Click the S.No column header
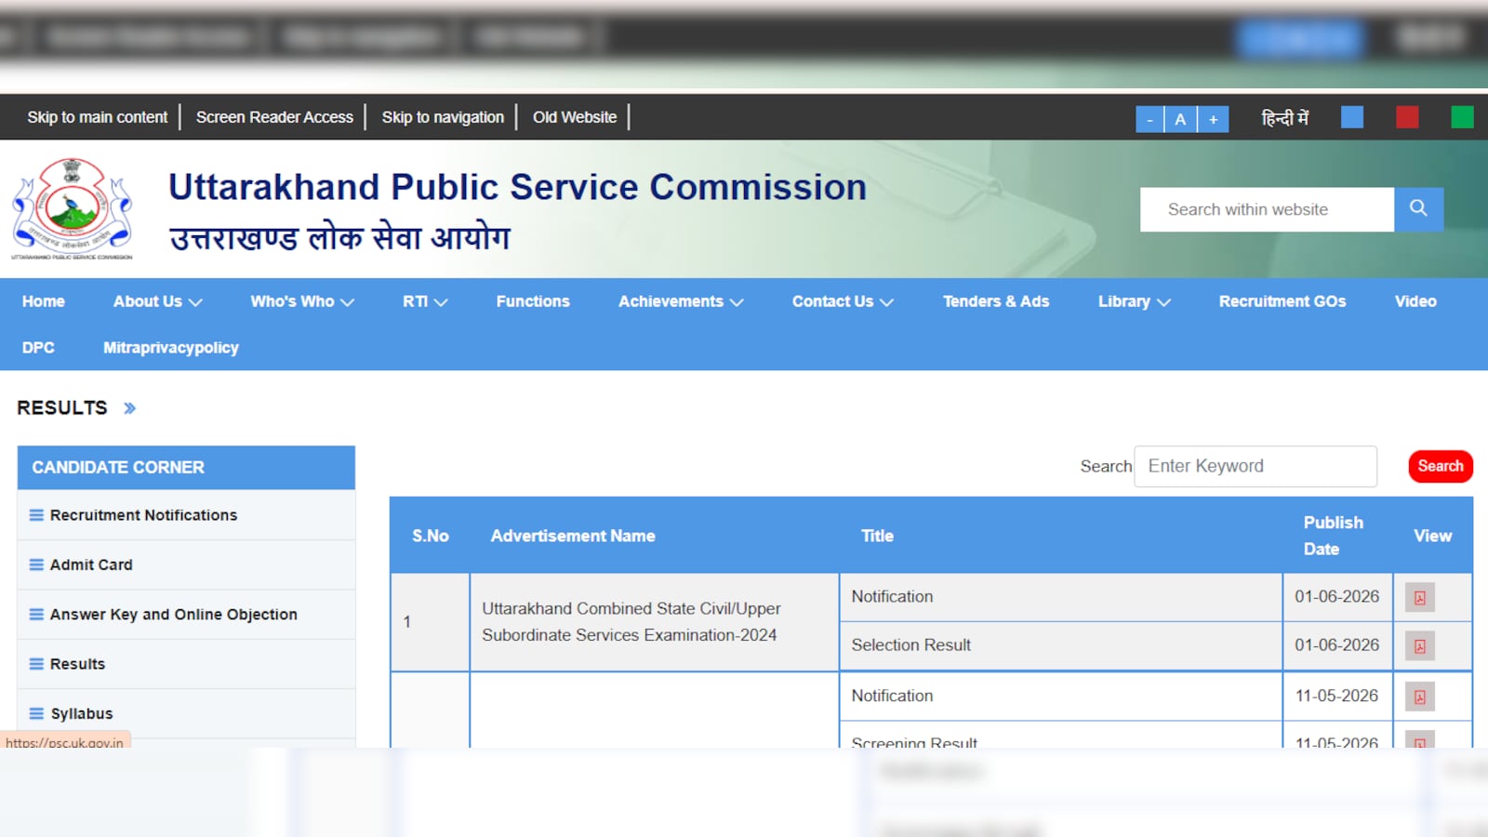 coord(431,536)
